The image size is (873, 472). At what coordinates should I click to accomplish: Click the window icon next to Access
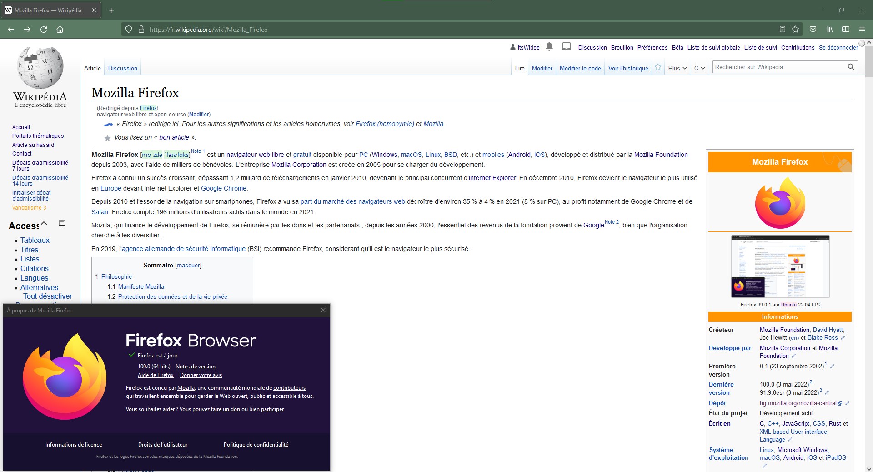(62, 223)
